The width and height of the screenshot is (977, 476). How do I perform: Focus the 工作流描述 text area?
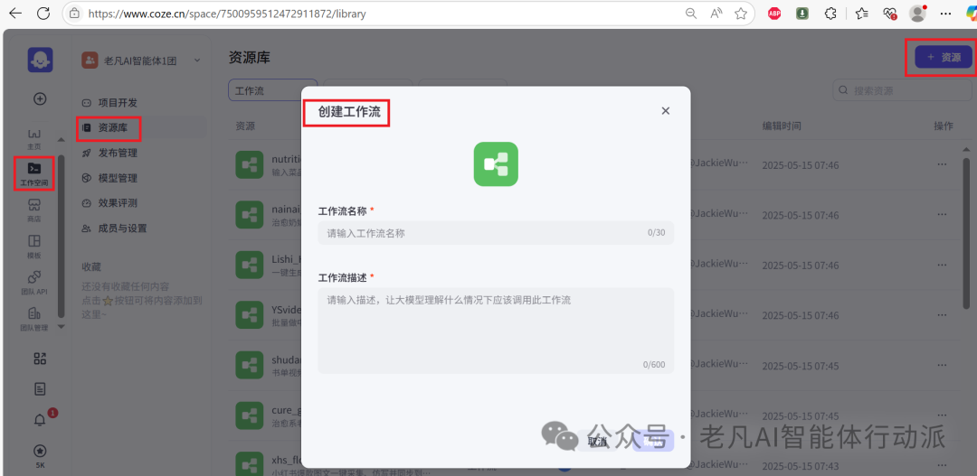496,331
